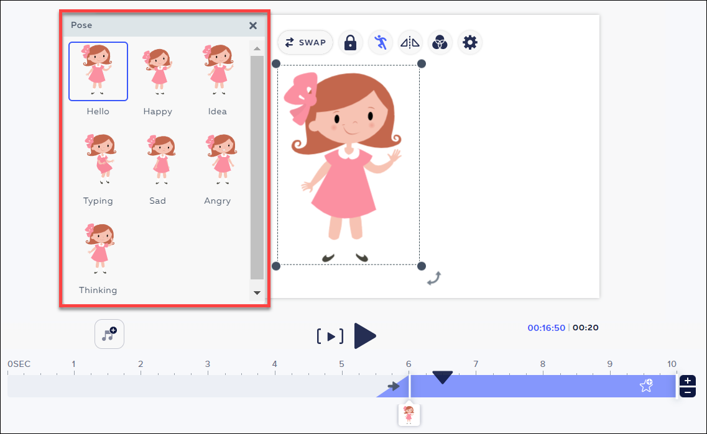This screenshot has width=707, height=434.
Task: Open the color filter circles icon
Action: [x=440, y=42]
